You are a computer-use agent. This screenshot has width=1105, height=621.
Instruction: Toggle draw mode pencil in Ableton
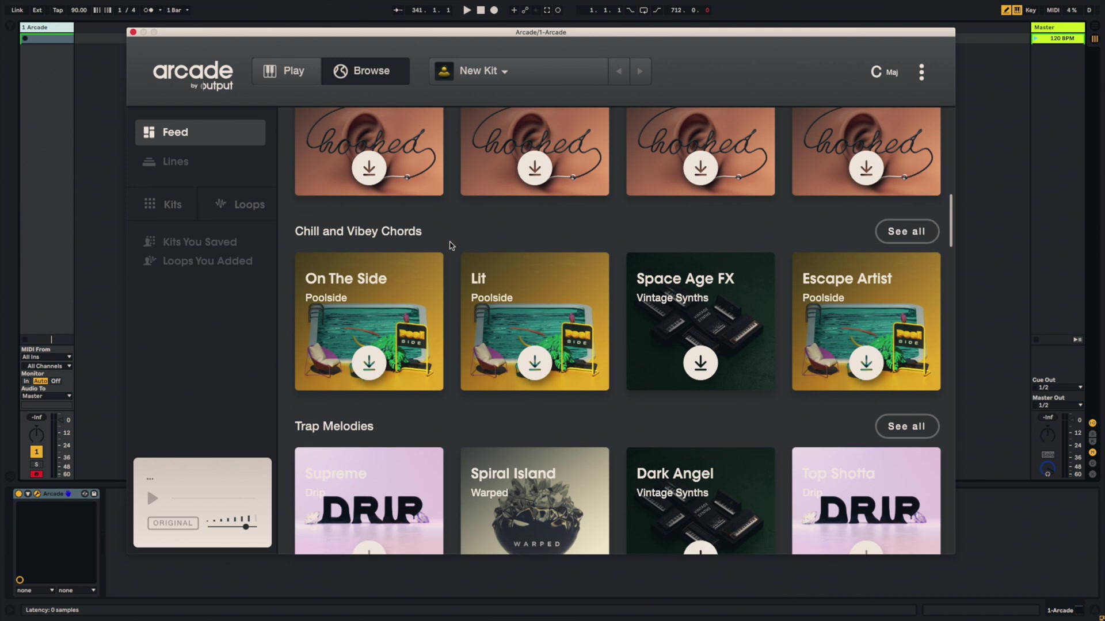(1006, 10)
